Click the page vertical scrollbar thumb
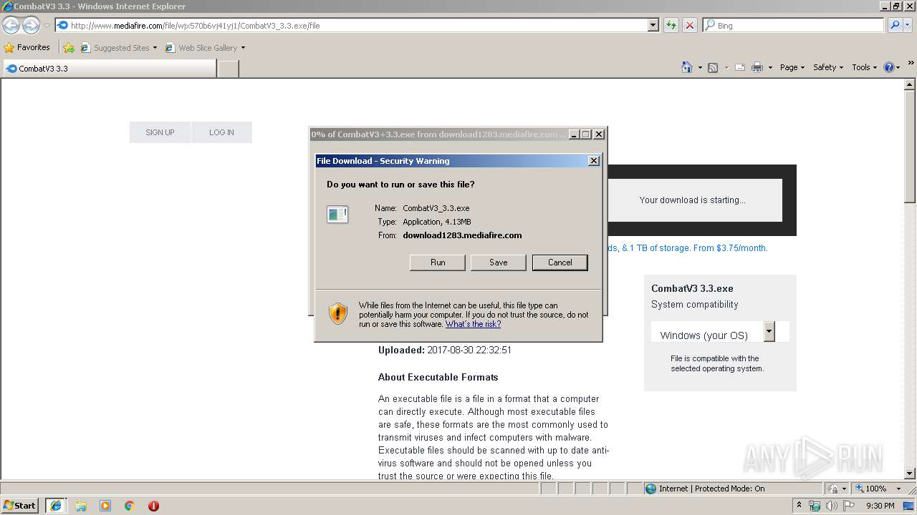Viewport: 917px width, 515px height. (x=910, y=145)
